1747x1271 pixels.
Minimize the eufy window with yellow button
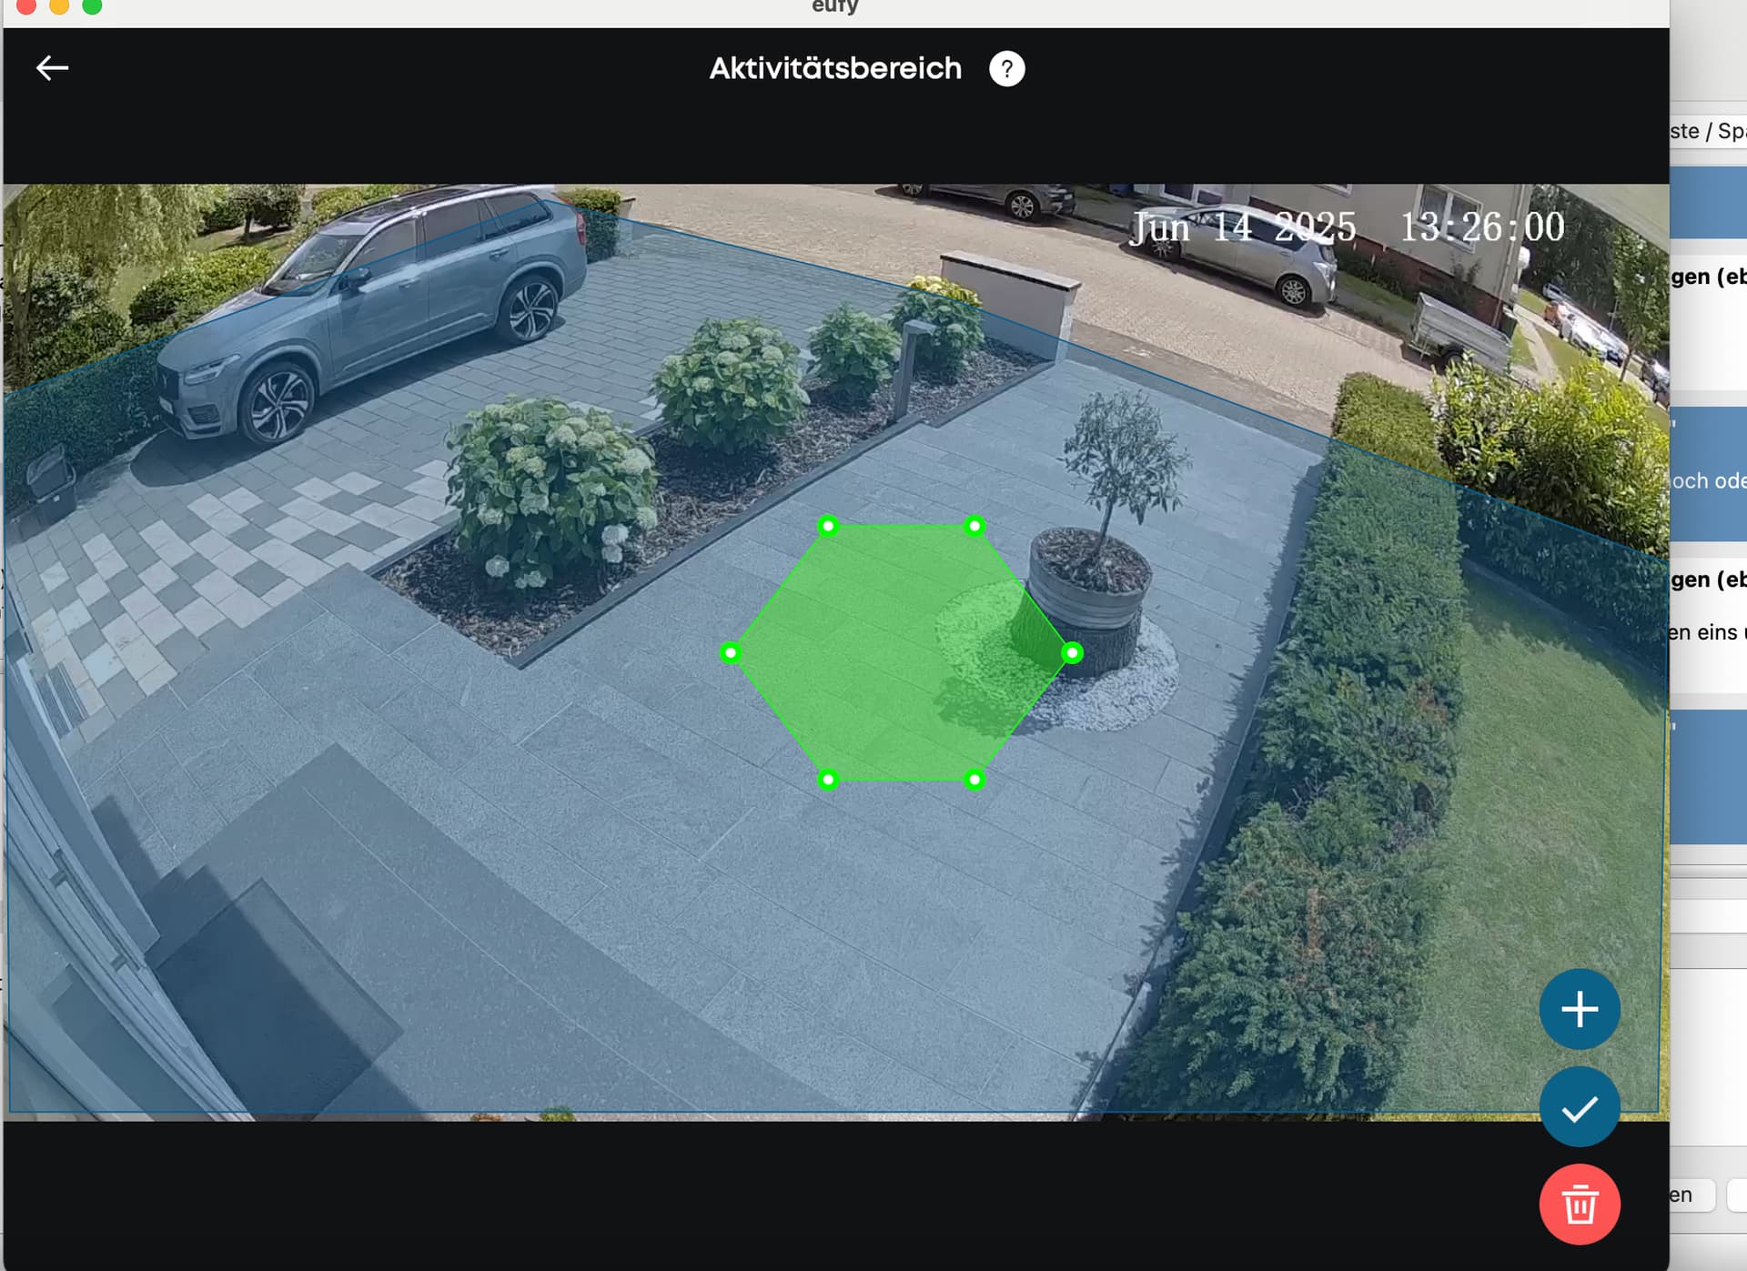coord(59,5)
